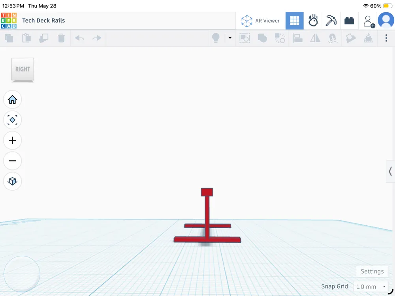The image size is (395, 296).
Task: Fit all shapes in view
Action: click(12, 120)
